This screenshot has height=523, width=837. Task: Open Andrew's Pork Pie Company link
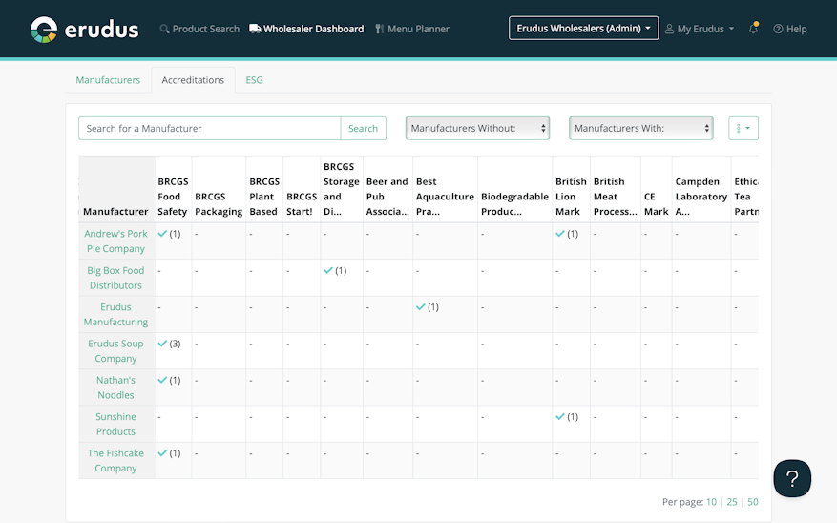point(115,241)
